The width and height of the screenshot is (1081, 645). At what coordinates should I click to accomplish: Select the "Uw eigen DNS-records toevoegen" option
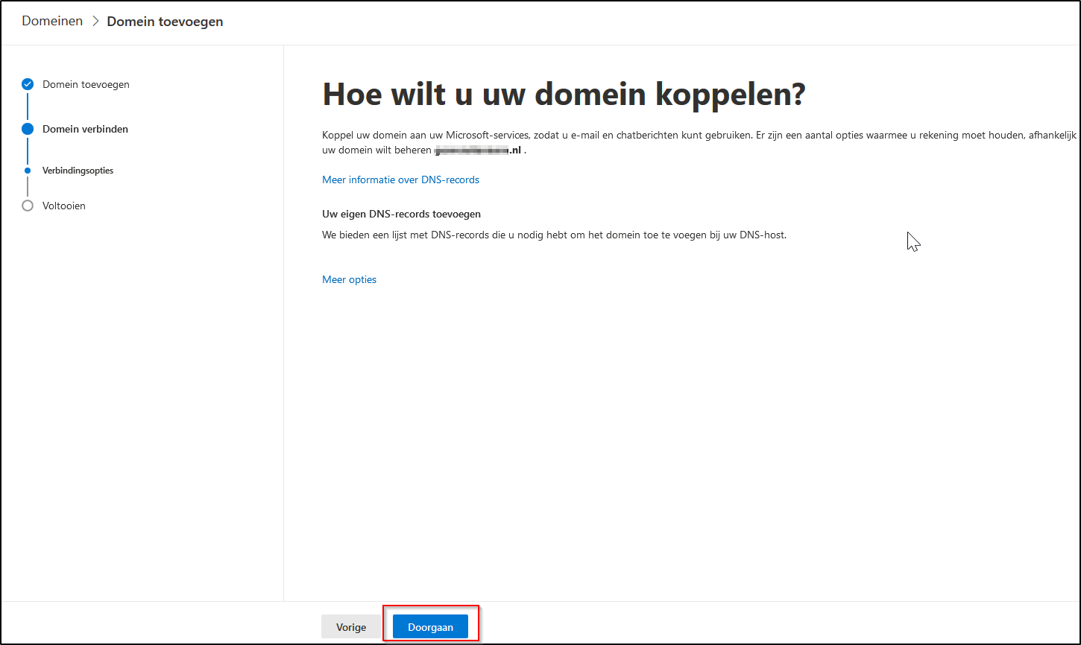[401, 214]
